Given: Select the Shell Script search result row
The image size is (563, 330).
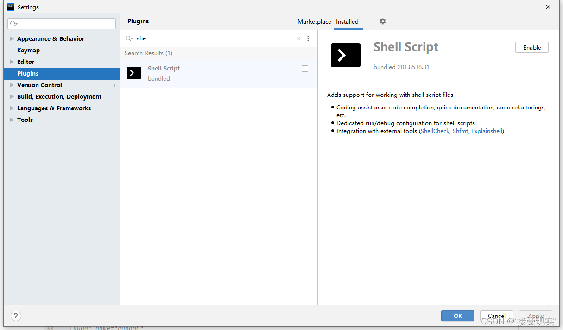Looking at the screenshot, I should [x=219, y=73].
